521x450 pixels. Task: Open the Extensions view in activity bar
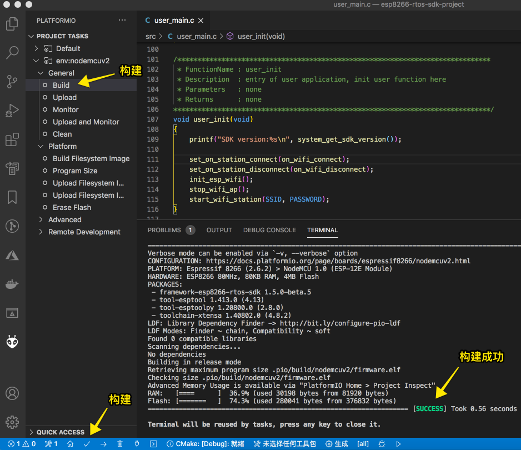pos(12,139)
